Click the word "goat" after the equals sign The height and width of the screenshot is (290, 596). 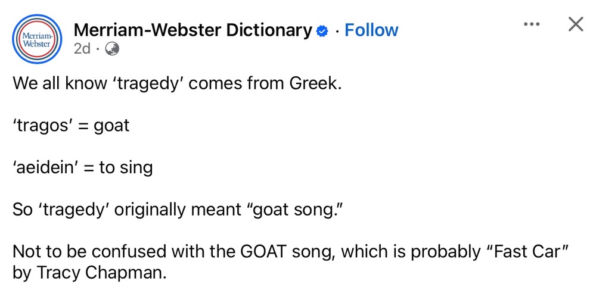[x=111, y=126]
